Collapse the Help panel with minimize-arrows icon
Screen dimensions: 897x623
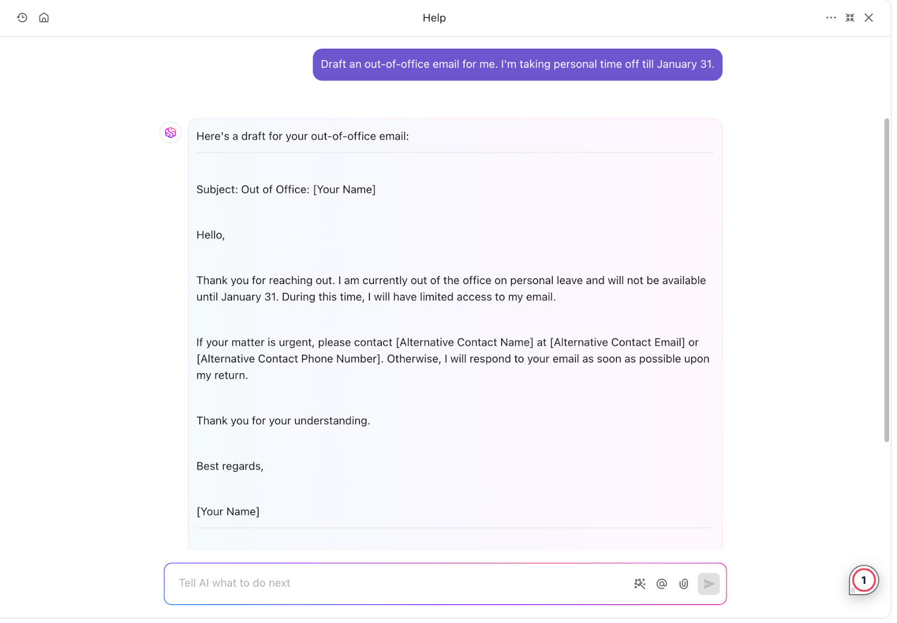pos(850,17)
